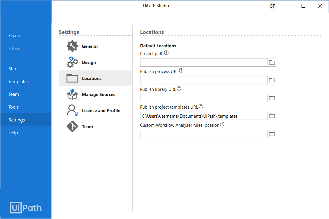Image resolution: width=329 pixels, height=219 pixels.
Task: Focus the Project path input field
Action: [204, 62]
